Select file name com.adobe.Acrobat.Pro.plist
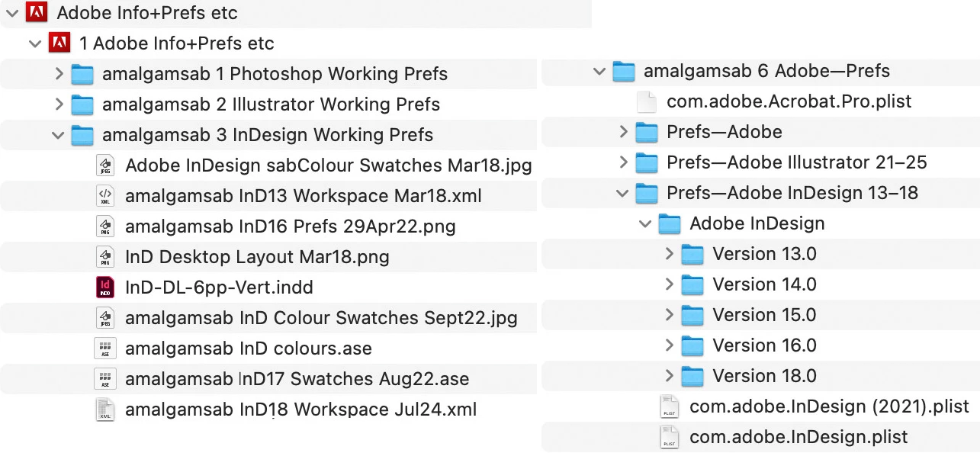The height and width of the screenshot is (453, 980). point(789,101)
